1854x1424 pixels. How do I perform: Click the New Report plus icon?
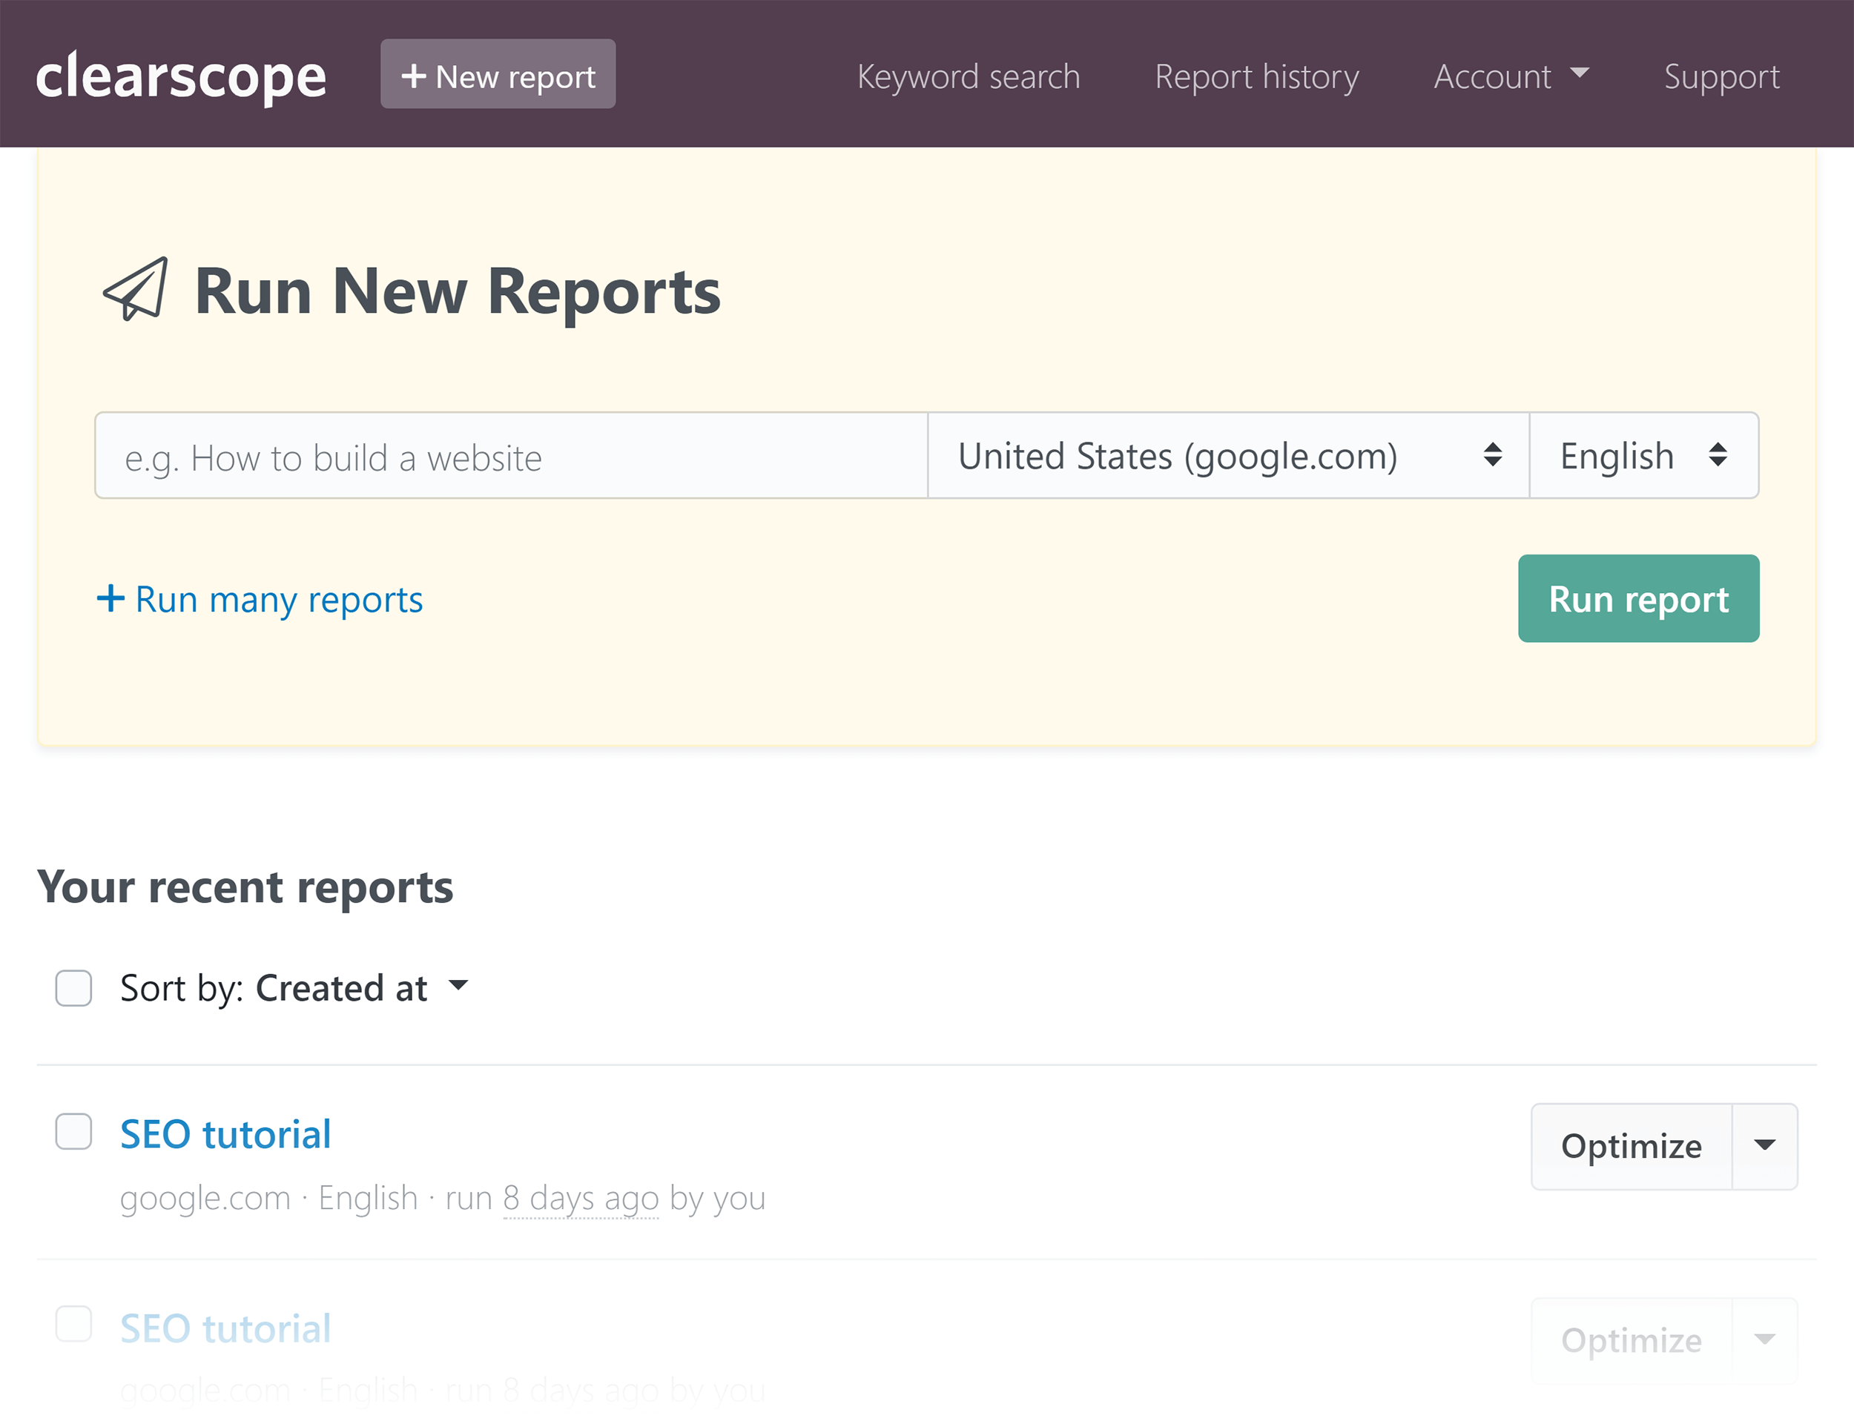tap(413, 75)
